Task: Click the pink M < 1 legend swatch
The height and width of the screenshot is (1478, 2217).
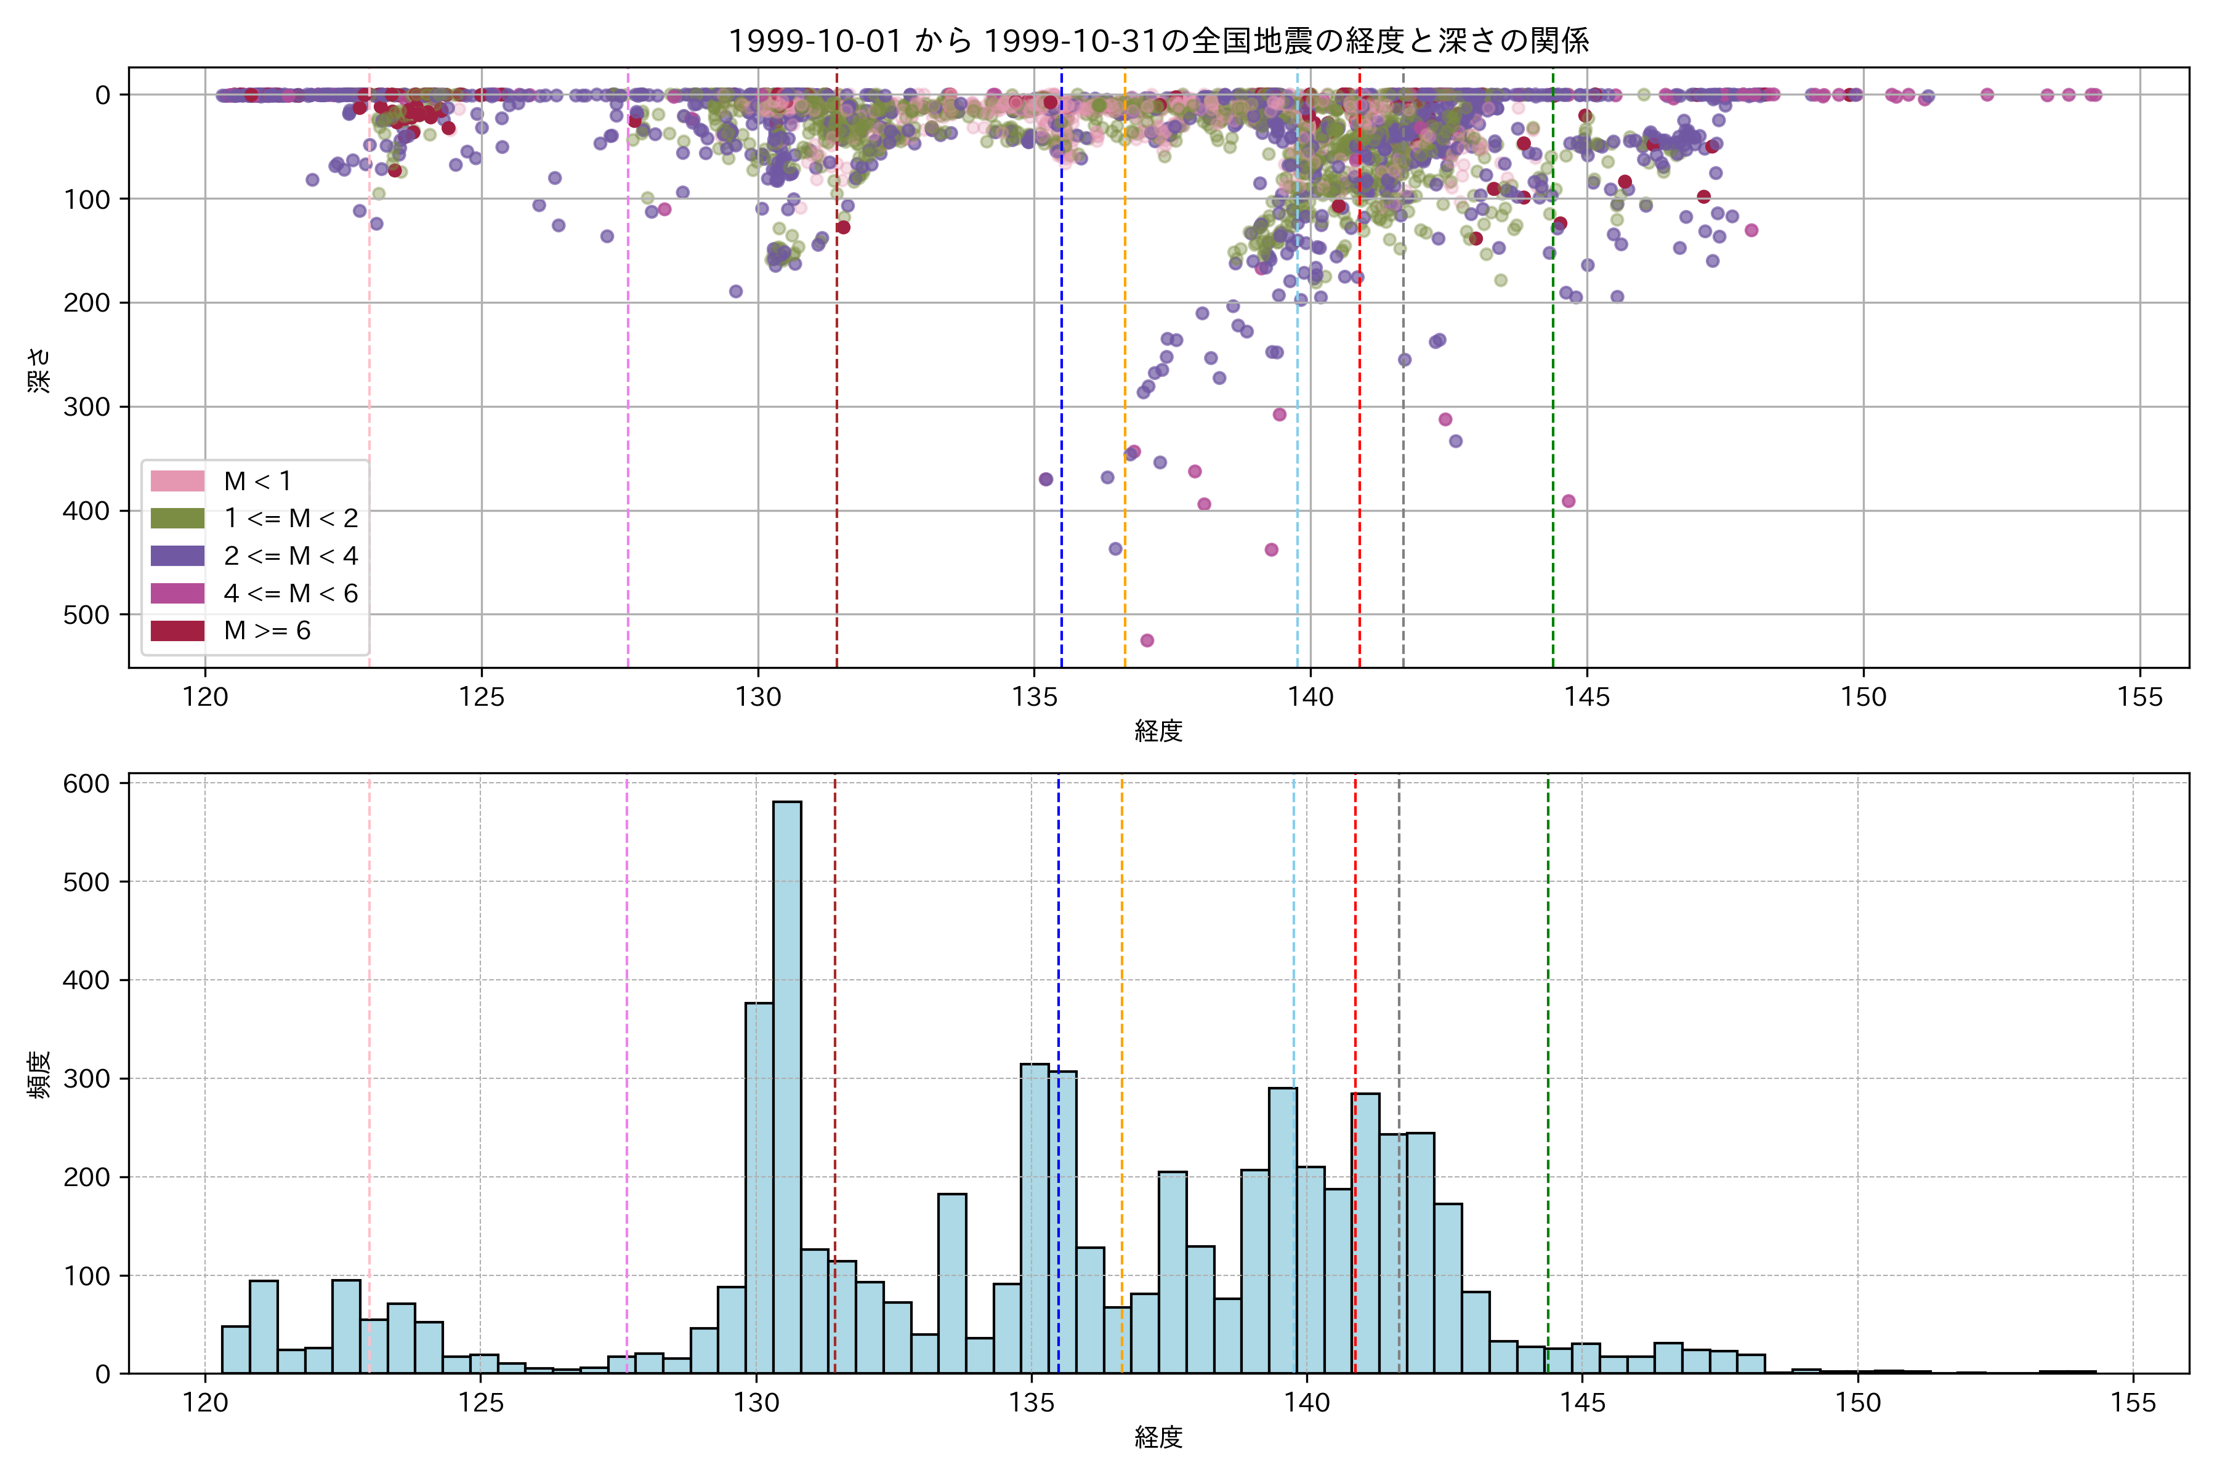Action: [x=177, y=481]
